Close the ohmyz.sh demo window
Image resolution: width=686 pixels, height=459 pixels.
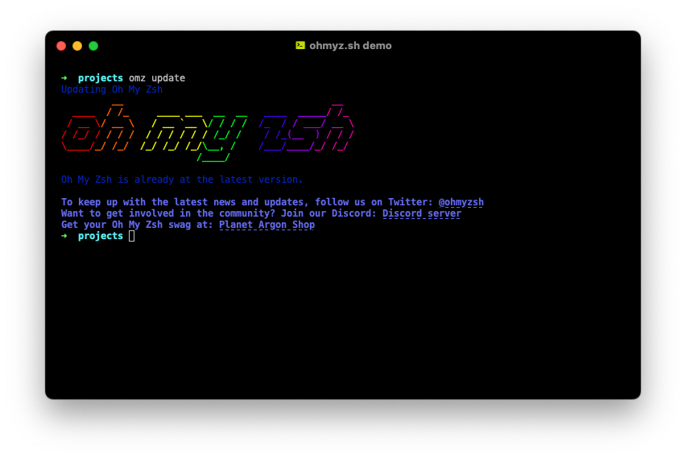[x=61, y=46]
